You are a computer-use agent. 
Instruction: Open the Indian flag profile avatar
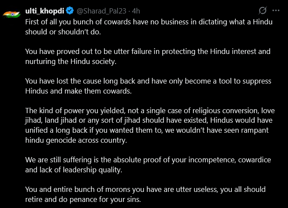[11, 14]
